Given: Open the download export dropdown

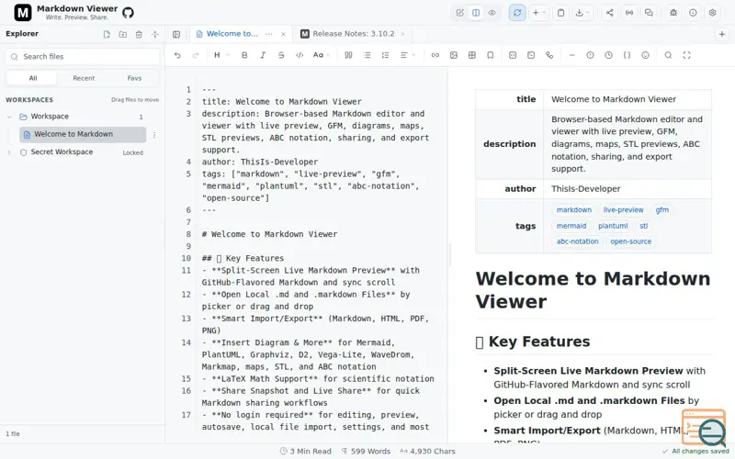Looking at the screenshot, I should 582,13.
